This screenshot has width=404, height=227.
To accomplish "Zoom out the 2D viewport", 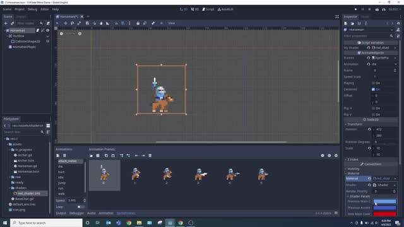I will (61, 33).
